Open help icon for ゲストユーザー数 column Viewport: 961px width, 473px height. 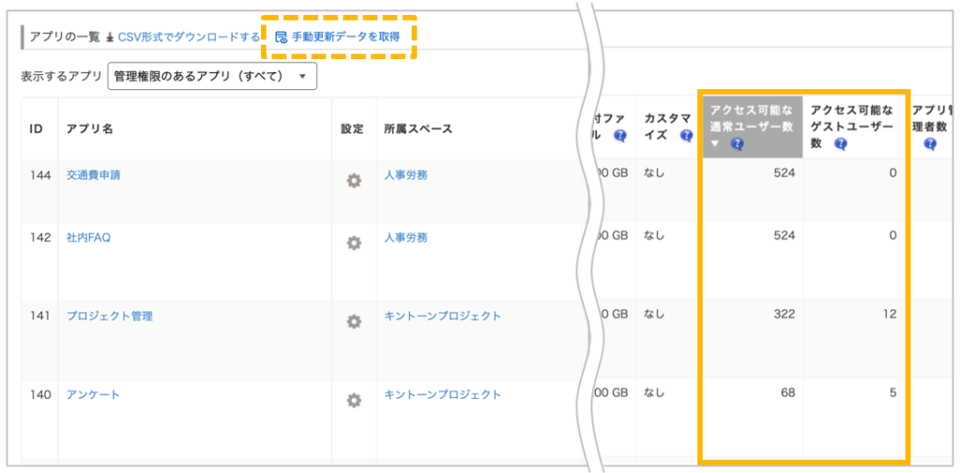[x=840, y=145]
